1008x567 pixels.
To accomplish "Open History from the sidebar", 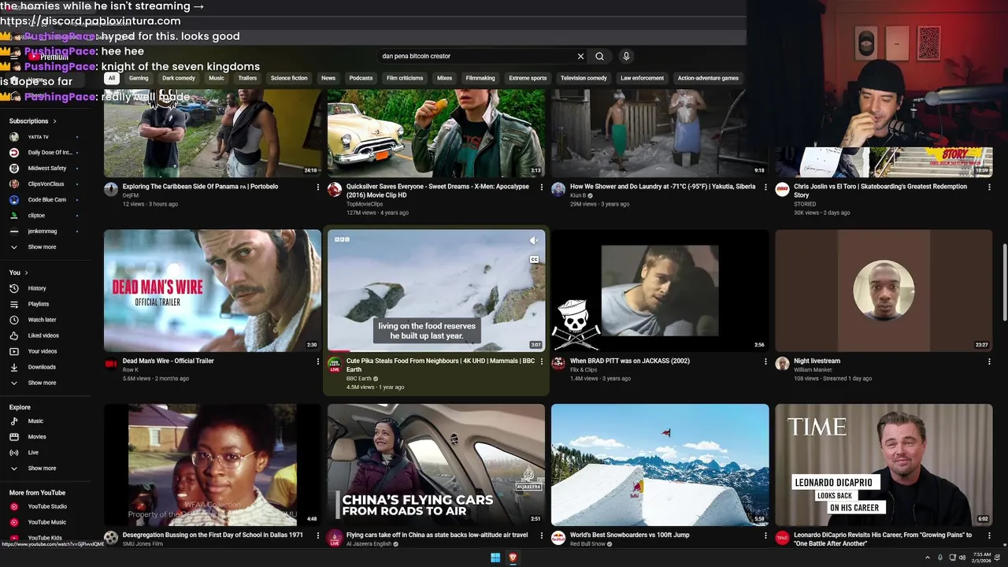I will pyautogui.click(x=47, y=288).
